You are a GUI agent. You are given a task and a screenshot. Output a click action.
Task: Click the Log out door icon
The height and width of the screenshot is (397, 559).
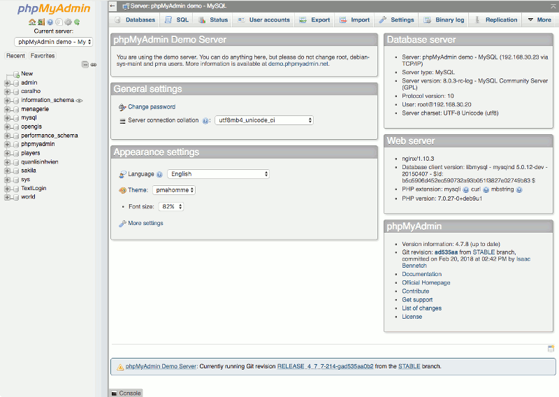(x=41, y=22)
